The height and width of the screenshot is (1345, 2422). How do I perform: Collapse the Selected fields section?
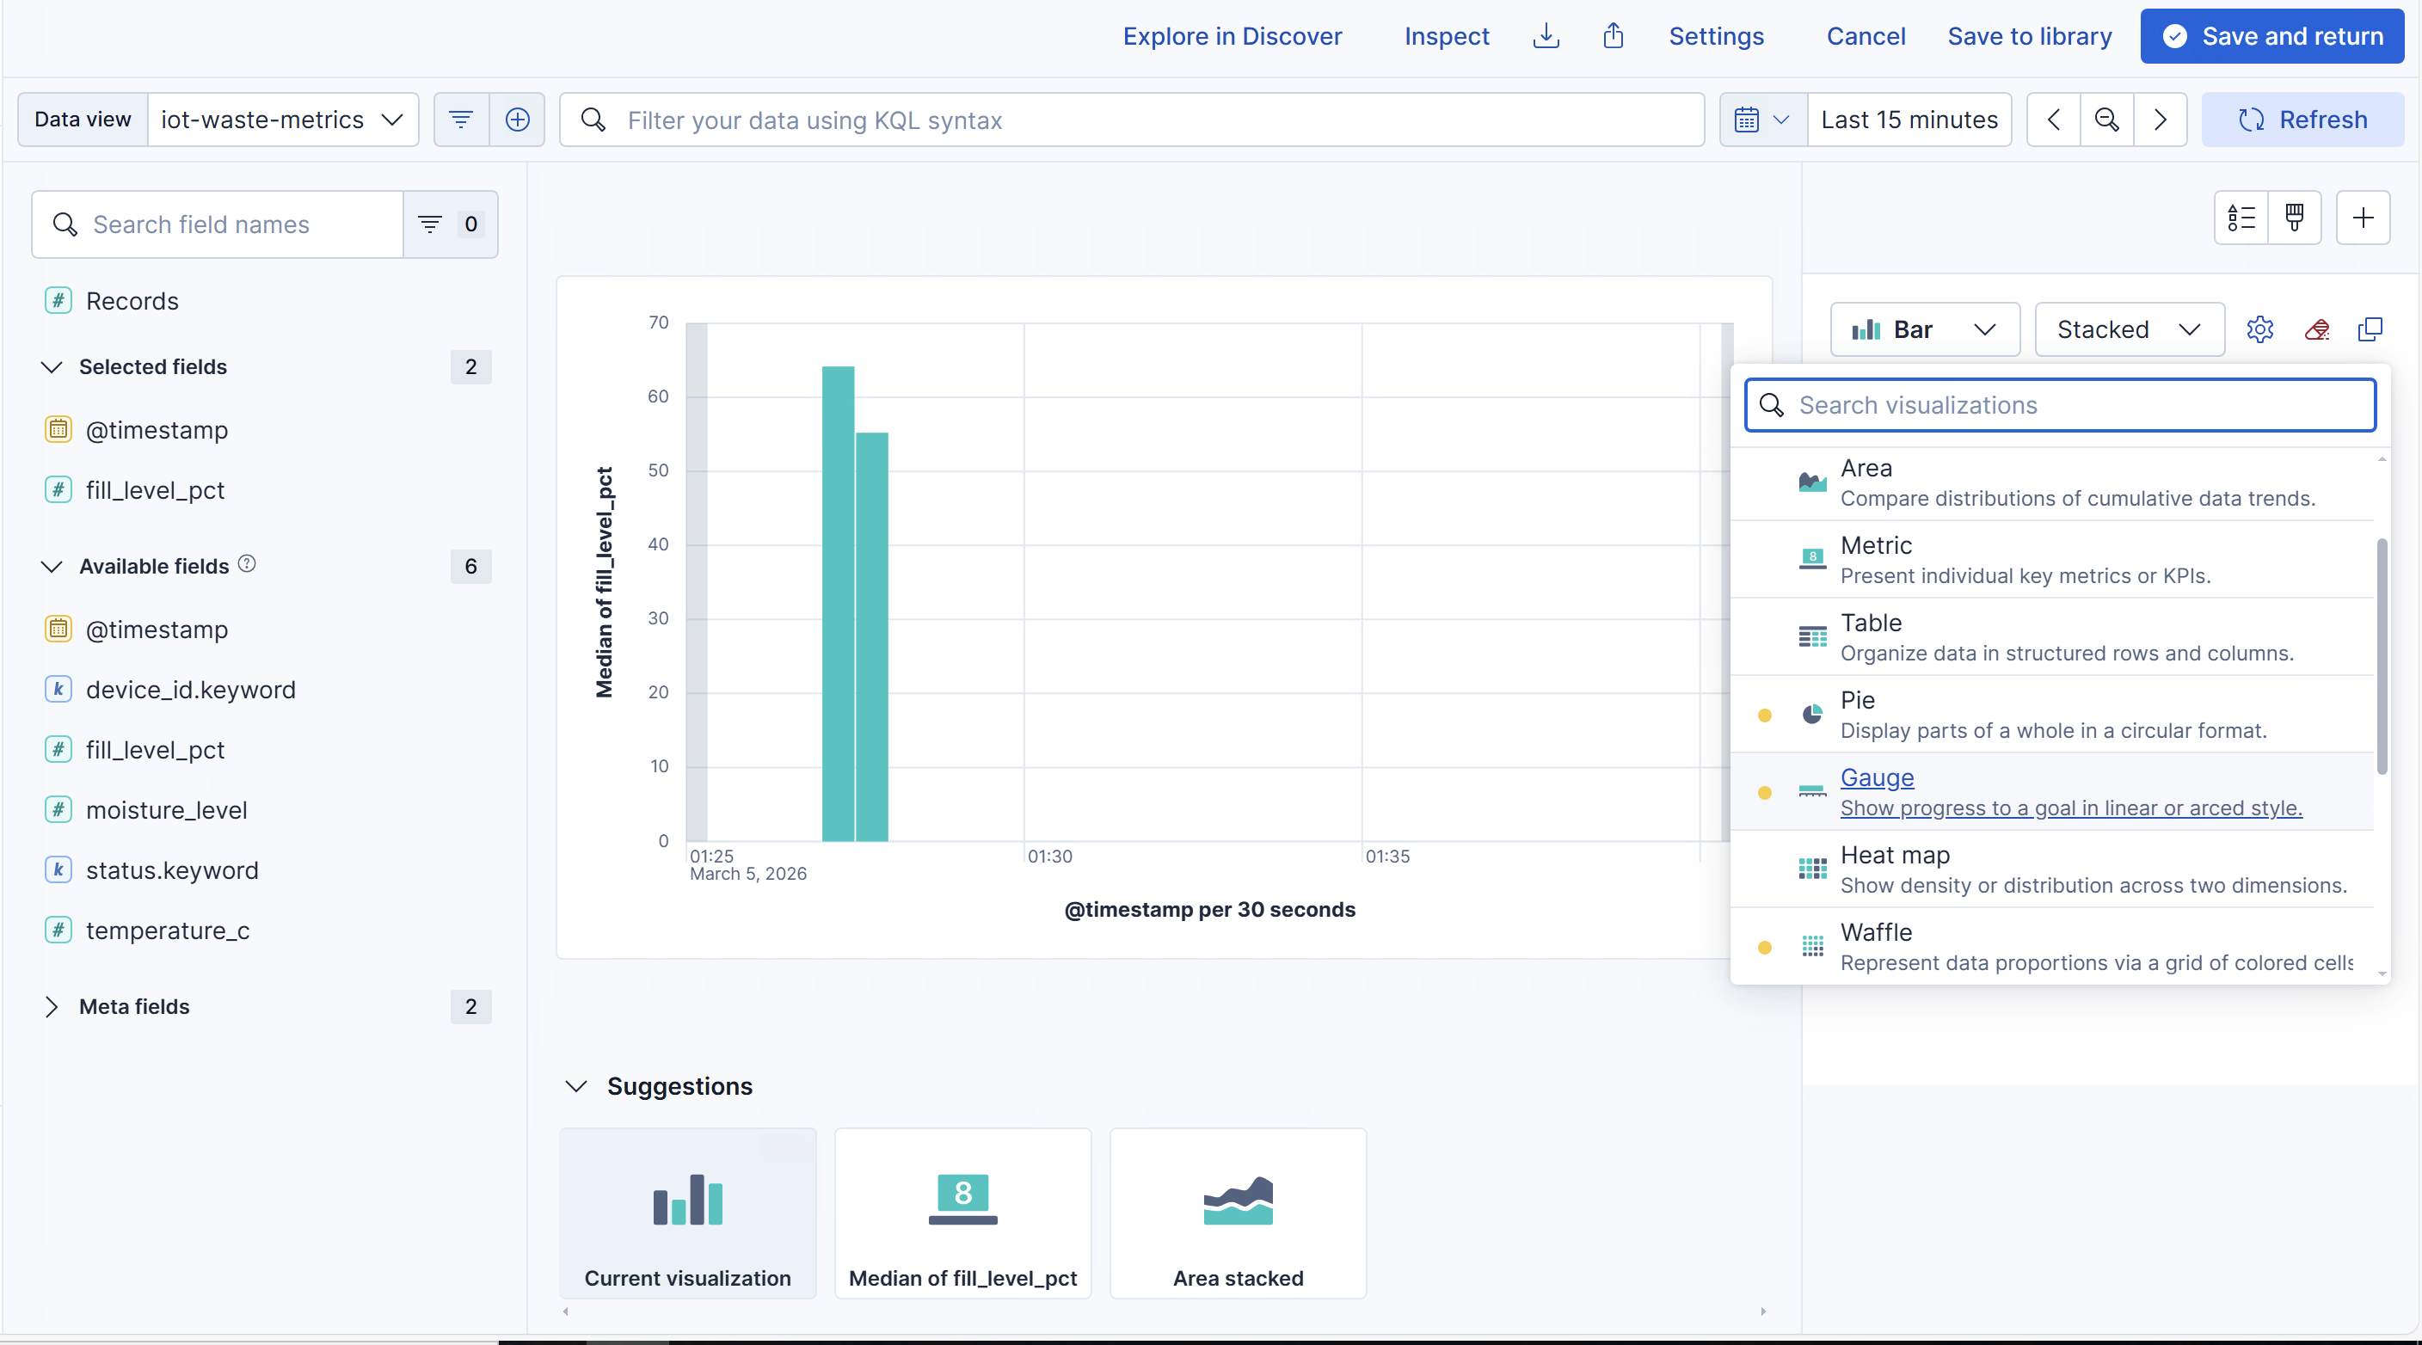pos(52,366)
